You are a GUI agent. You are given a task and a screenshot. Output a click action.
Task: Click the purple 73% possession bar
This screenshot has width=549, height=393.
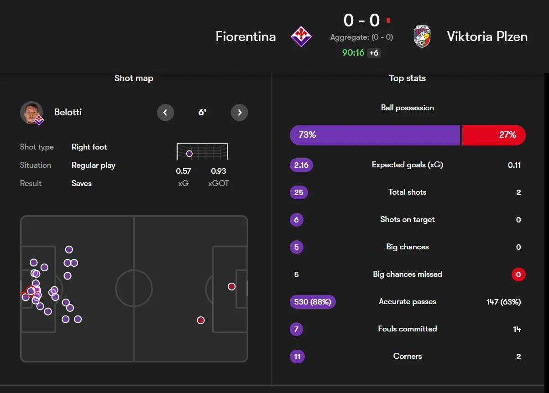point(375,135)
